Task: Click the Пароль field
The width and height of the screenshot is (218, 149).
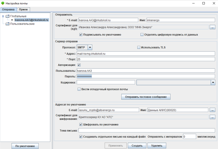Action: click(146, 76)
